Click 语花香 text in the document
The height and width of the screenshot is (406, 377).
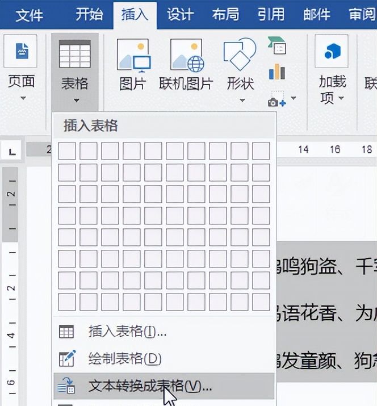[309, 313]
